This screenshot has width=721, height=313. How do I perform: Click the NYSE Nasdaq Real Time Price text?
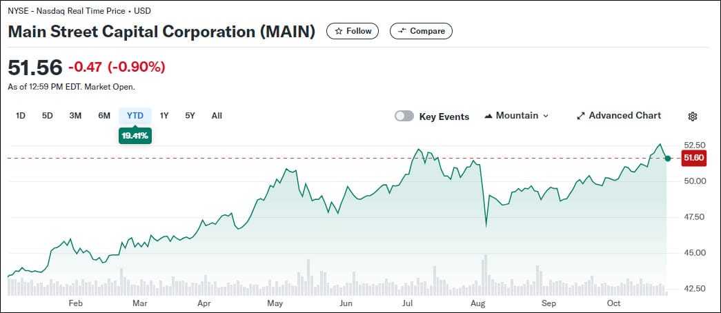click(x=79, y=10)
